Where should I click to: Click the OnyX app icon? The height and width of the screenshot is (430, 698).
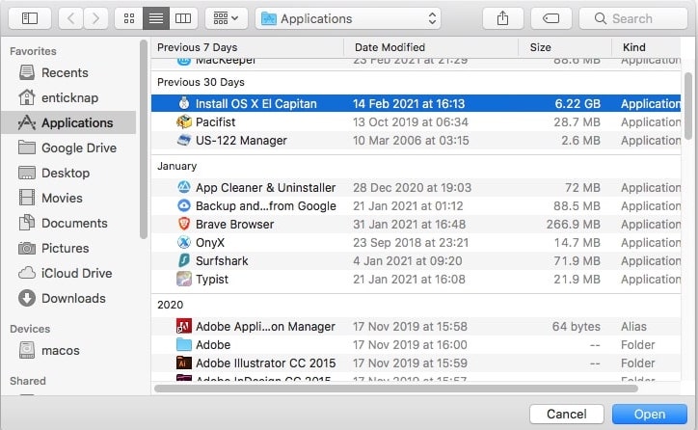(x=184, y=242)
